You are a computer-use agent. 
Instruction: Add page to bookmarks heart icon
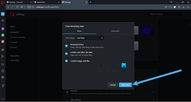click(169, 7)
